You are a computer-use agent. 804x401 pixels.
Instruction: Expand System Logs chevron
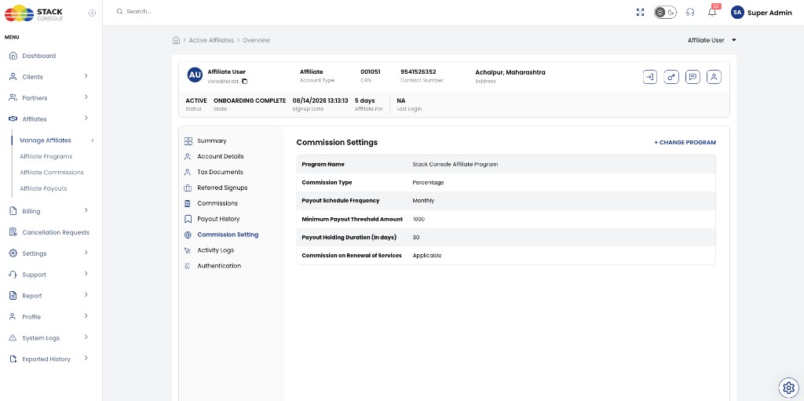pos(86,337)
